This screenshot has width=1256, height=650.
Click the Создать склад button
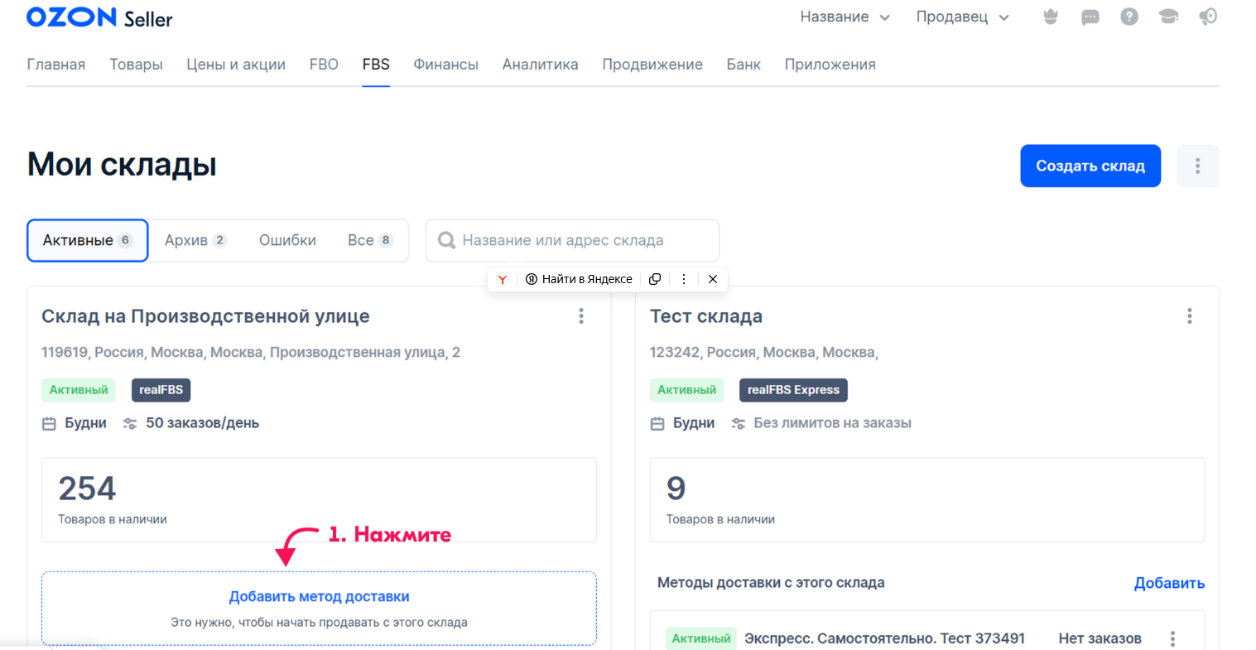(1090, 166)
